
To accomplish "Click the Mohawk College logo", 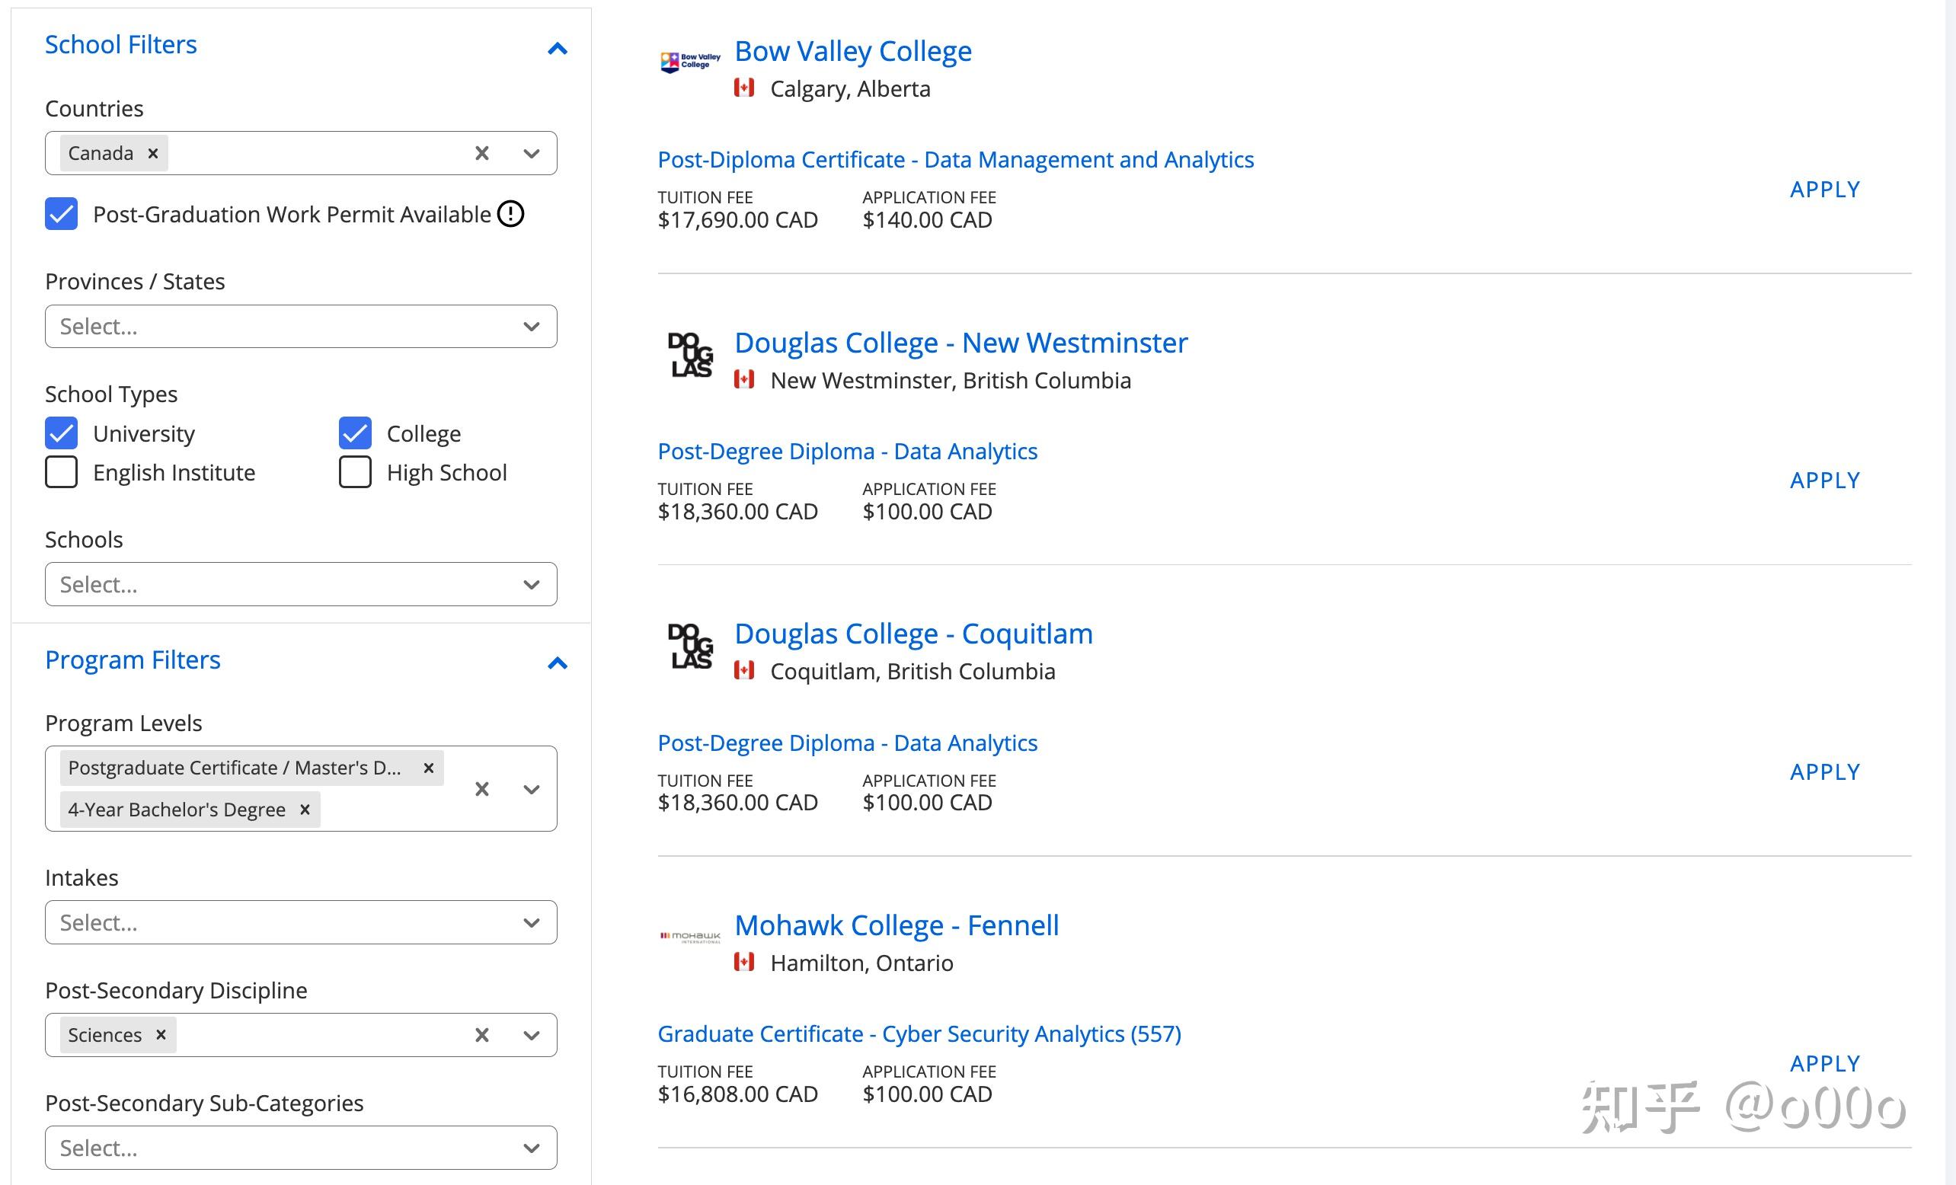I will coord(690,937).
